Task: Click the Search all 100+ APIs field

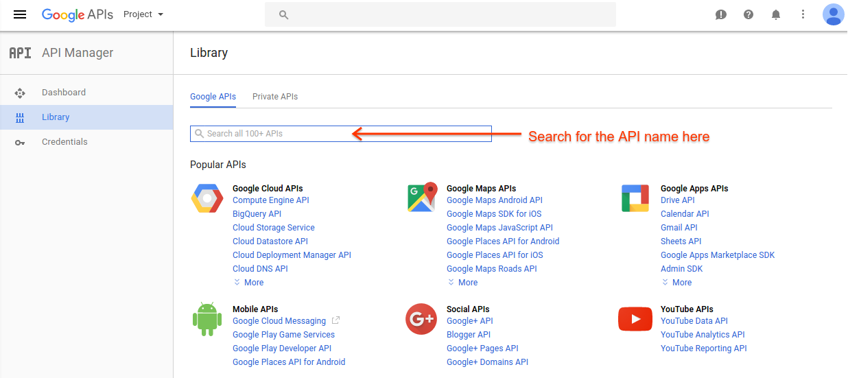Action: click(x=341, y=134)
